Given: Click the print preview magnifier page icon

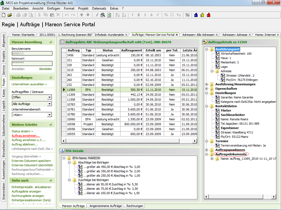Looking at the screenshot, I should point(31,15).
